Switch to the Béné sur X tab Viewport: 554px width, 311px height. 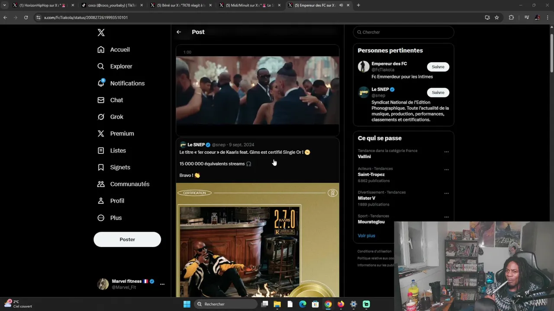click(181, 5)
